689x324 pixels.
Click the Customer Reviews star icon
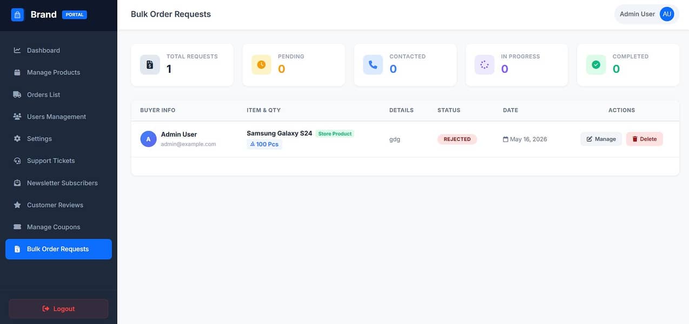click(x=17, y=205)
